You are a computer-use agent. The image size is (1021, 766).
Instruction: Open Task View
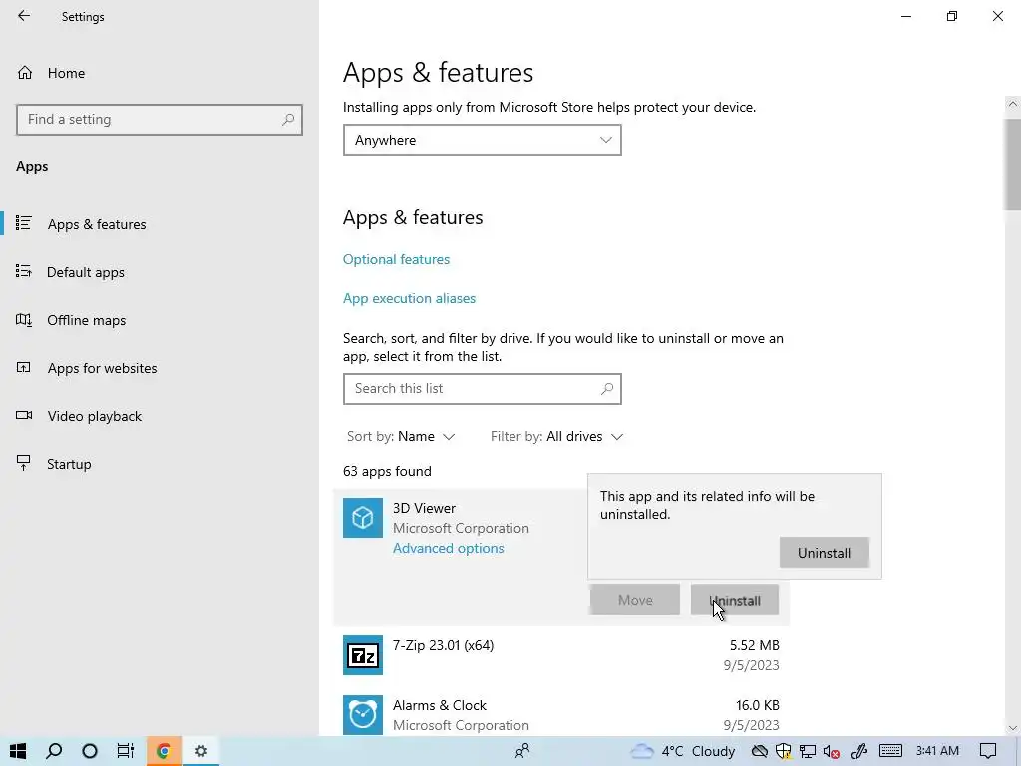[x=126, y=751]
